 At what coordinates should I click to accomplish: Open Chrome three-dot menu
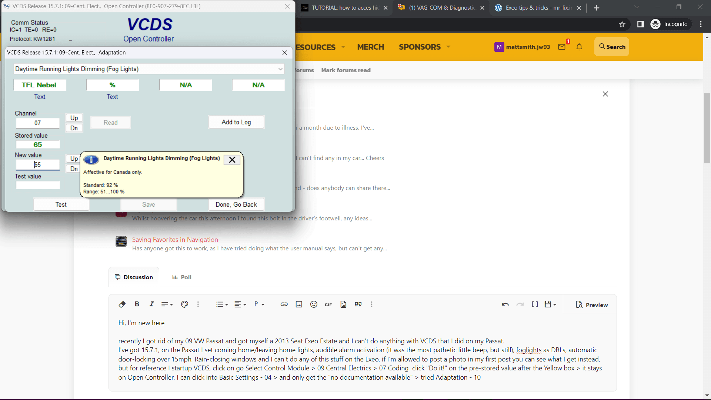[701, 24]
